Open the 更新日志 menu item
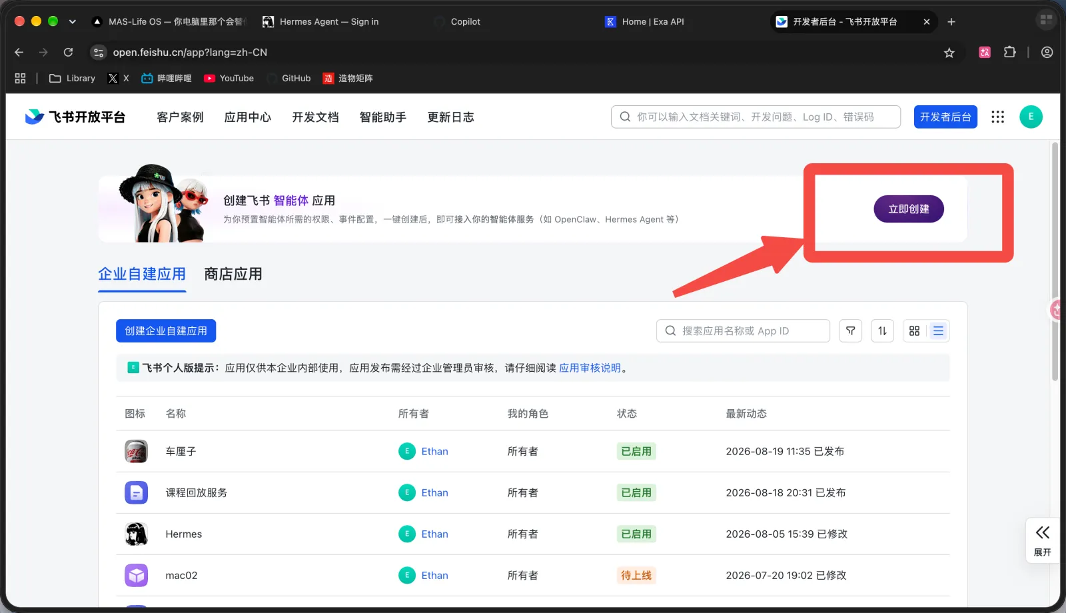The height and width of the screenshot is (613, 1066). [450, 117]
